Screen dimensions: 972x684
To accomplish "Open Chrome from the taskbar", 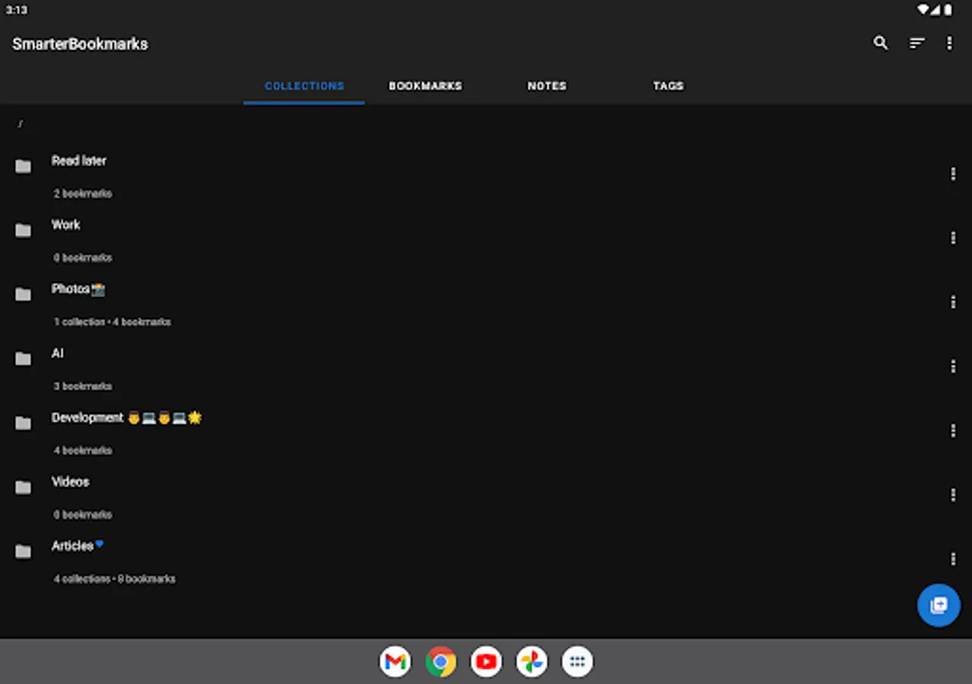I will 440,661.
